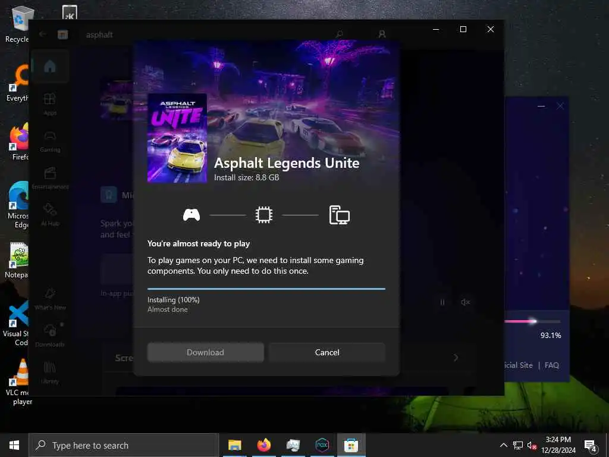
Task: Open the AI Hub section in sidebar
Action: point(50,214)
